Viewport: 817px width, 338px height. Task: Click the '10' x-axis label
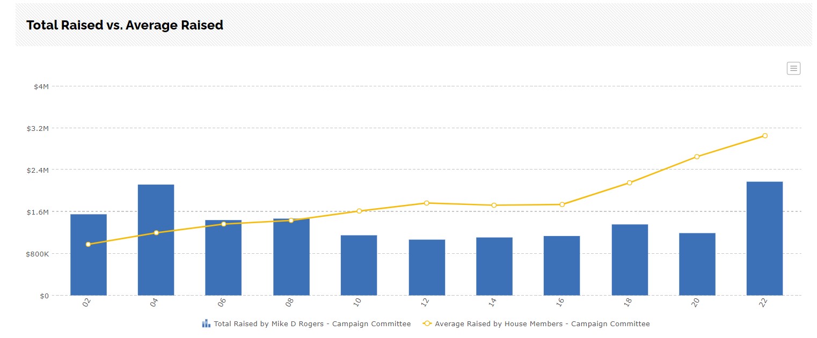[358, 303]
